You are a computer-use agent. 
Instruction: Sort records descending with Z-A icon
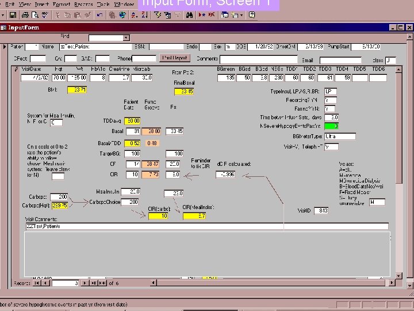click(144, 15)
